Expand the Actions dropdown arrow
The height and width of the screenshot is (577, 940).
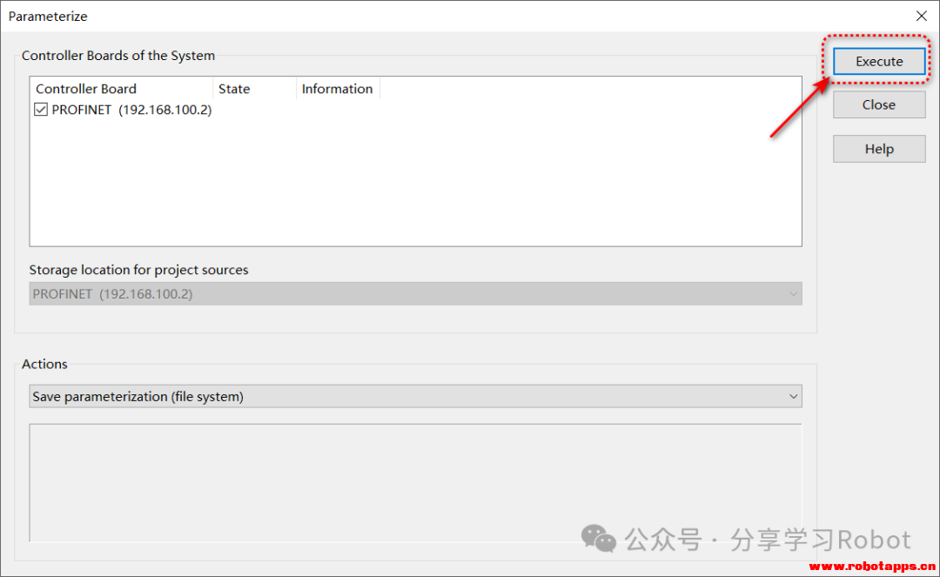(x=793, y=397)
